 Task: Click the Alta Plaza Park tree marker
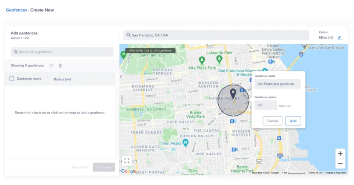(202, 60)
